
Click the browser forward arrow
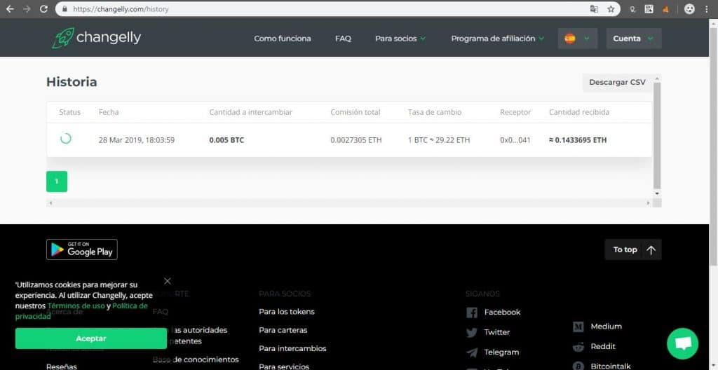click(27, 8)
